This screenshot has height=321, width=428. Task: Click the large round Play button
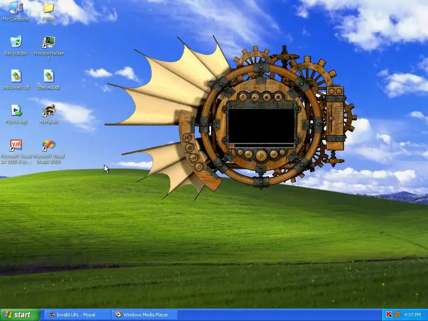click(261, 155)
